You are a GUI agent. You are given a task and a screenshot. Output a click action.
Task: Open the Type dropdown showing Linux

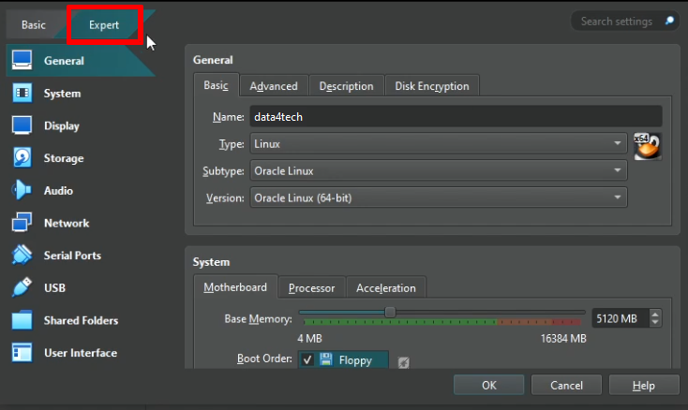[439, 143]
